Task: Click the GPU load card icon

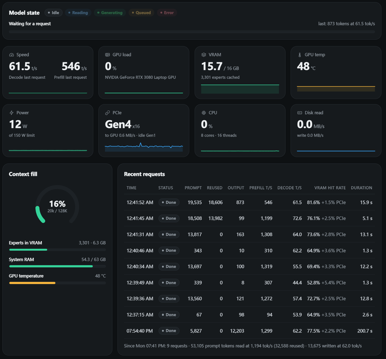Action: pos(107,55)
